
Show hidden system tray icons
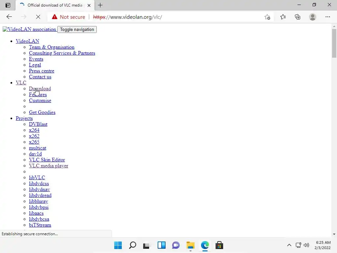[x=289, y=245]
